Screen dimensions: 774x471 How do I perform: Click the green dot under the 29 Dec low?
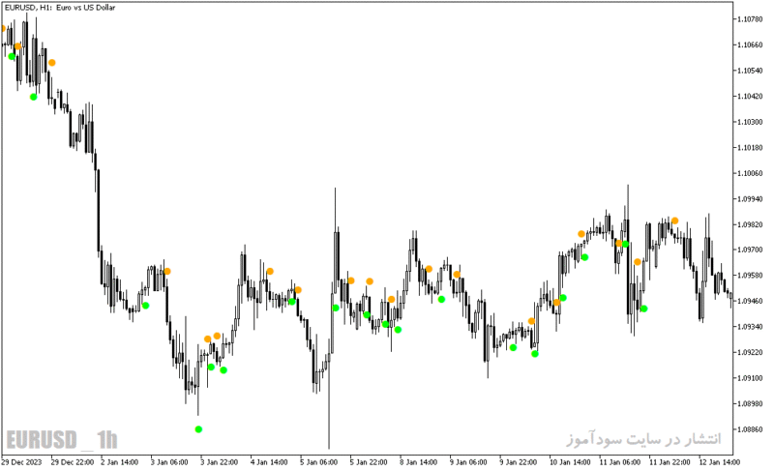click(x=33, y=97)
